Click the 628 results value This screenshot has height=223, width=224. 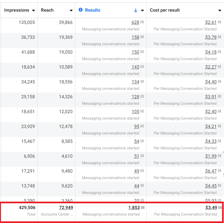click(135, 23)
